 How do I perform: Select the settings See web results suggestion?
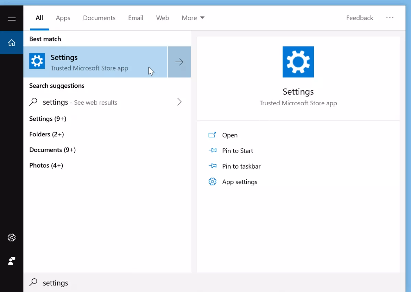pos(107,102)
